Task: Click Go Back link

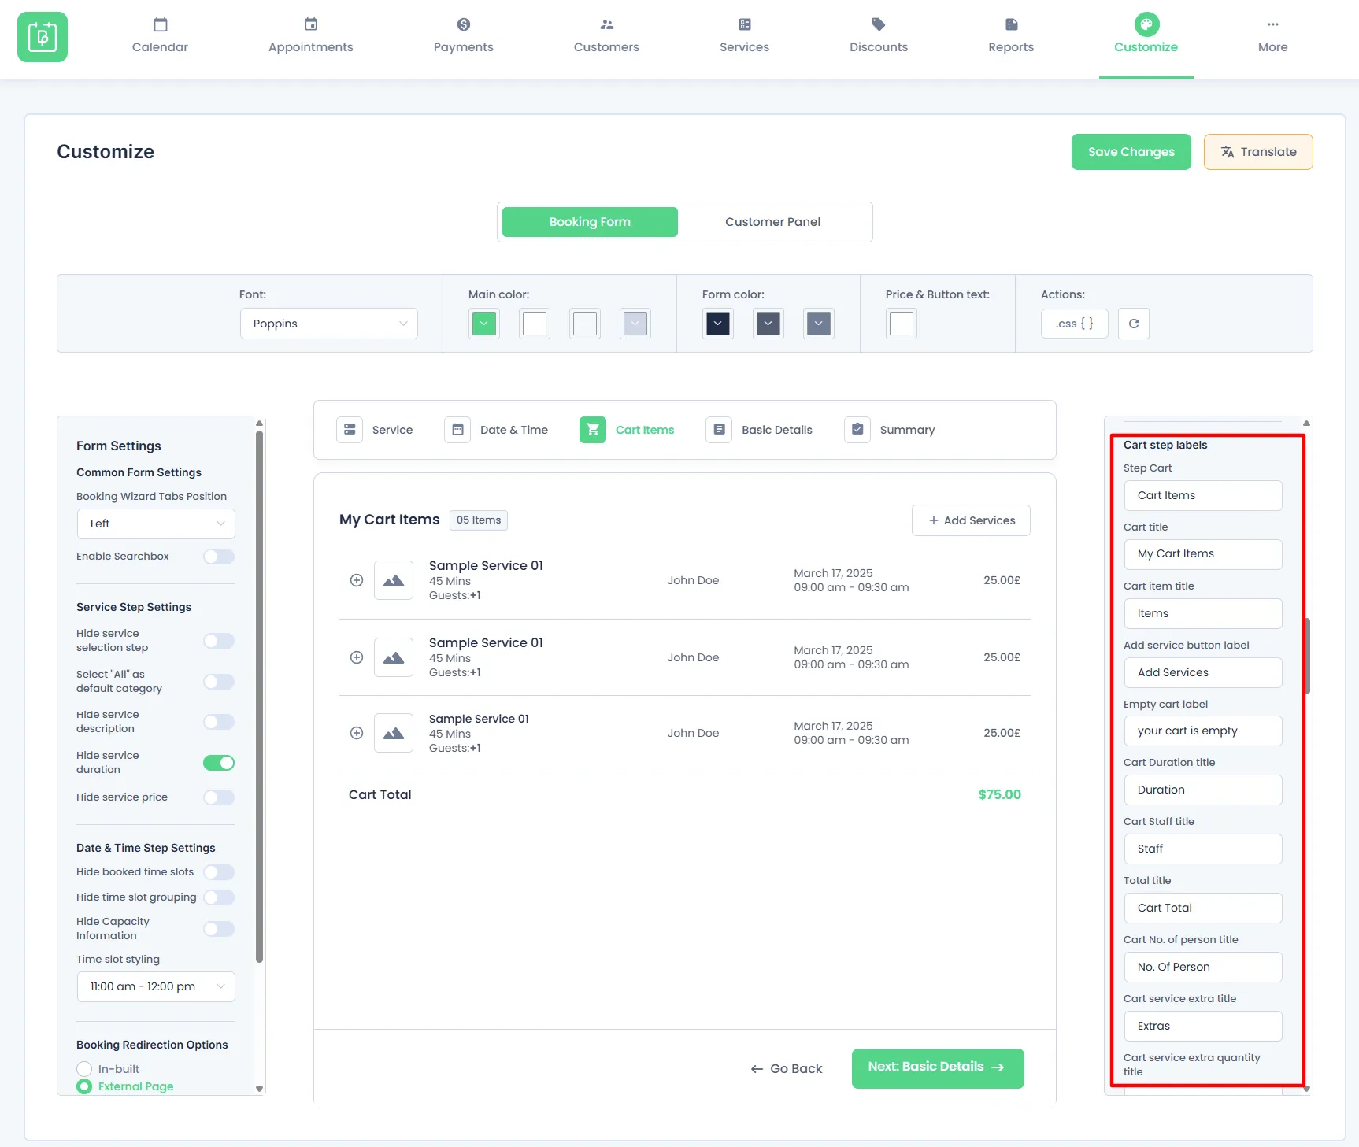Action: [787, 1068]
